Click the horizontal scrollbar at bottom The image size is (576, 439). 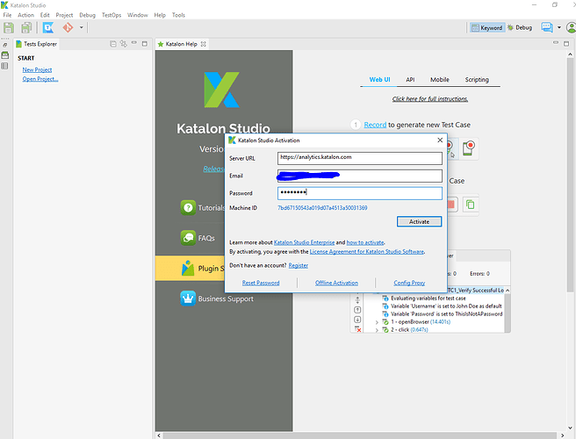click(359, 435)
